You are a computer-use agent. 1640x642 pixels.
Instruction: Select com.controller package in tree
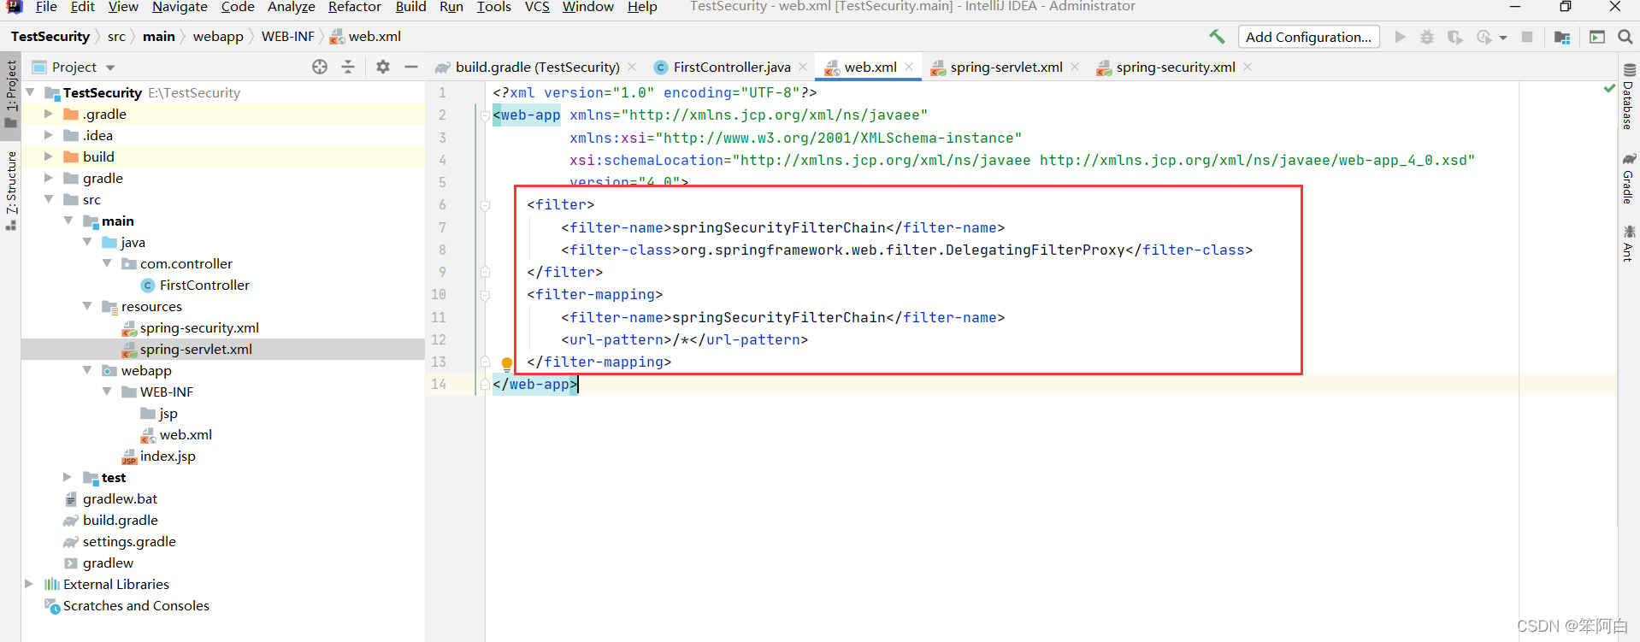click(x=186, y=263)
